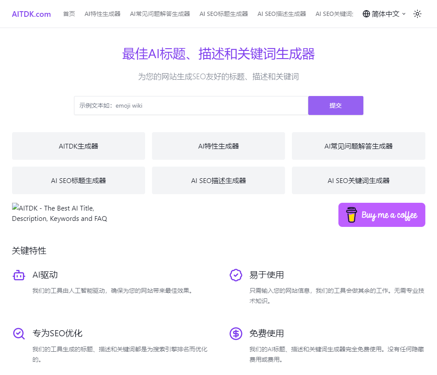Click the AITDK生成器 card button
This screenshot has height=375, width=437.
(78, 146)
